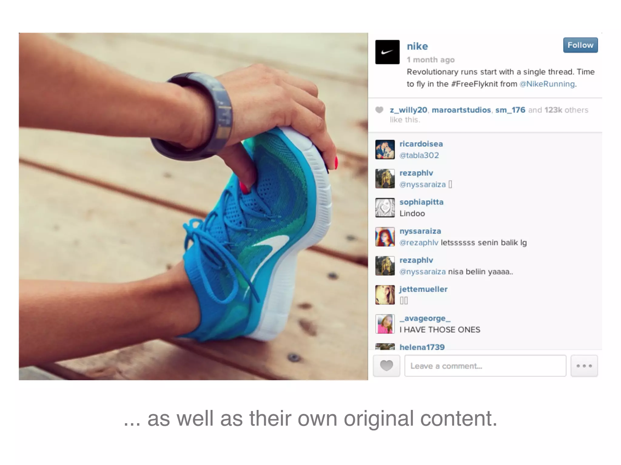Screen dimensions: 621x465
Task: Click the @tabla302 mention
Action: 419,155
